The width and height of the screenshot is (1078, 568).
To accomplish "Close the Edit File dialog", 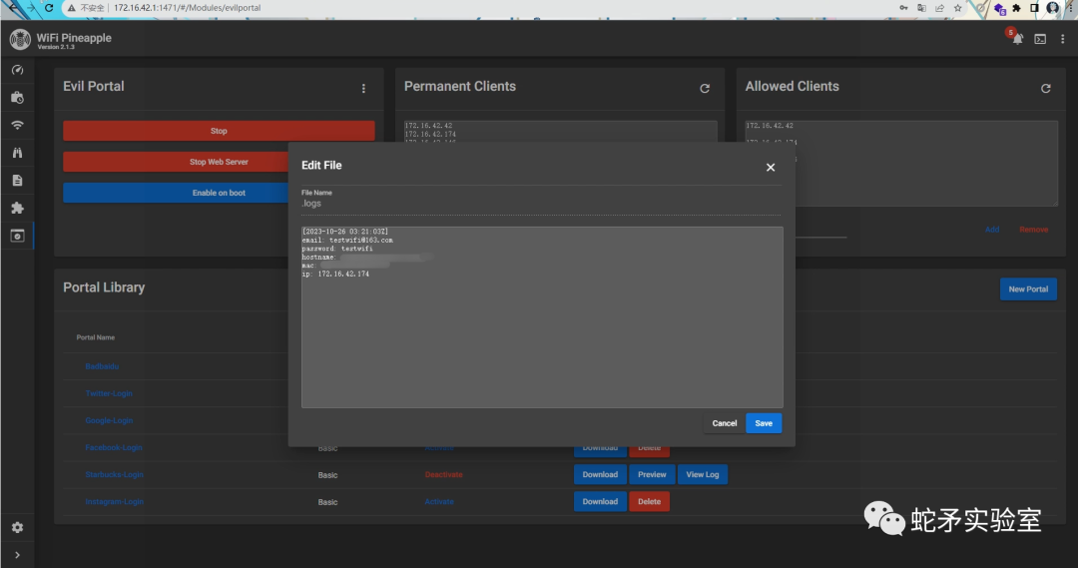I will [771, 167].
